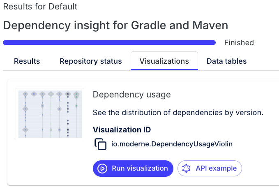Screen dimensions: 279x192
Task: Open the Repository status tab
Action: [91, 61]
